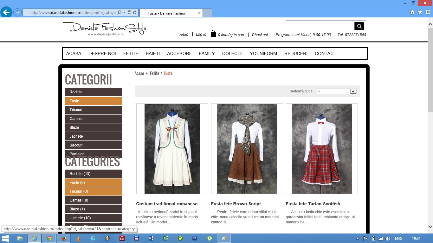433x243 pixels.
Task: Go back with the browser back arrow
Action: coord(6,12)
